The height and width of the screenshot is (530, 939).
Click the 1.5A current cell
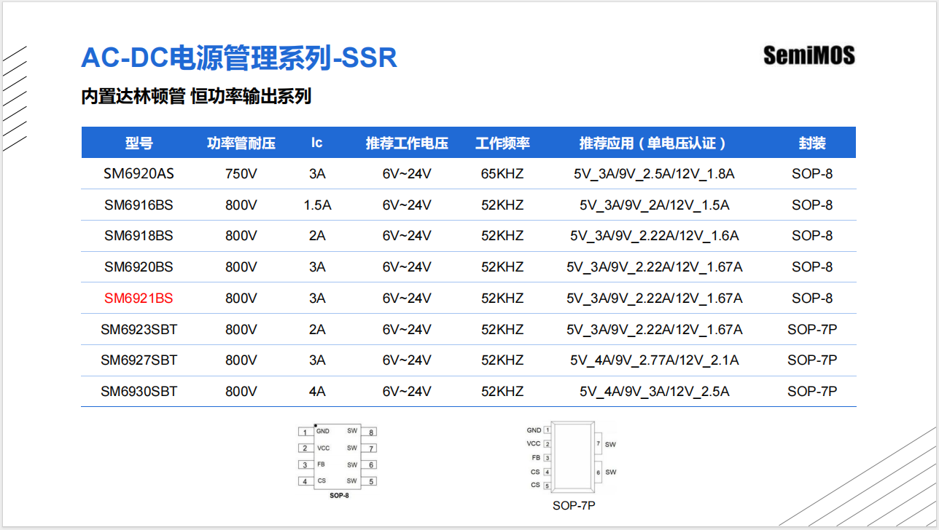tap(317, 205)
